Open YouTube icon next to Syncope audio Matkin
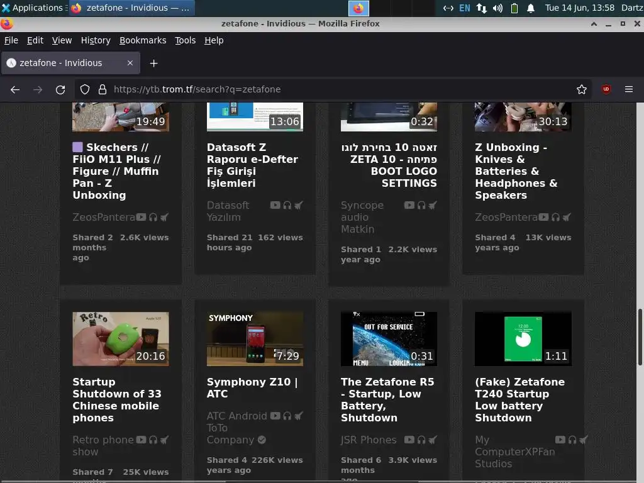This screenshot has height=483, width=644. point(409,205)
